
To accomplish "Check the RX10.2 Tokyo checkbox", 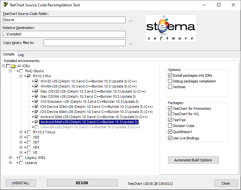I will [29, 132].
